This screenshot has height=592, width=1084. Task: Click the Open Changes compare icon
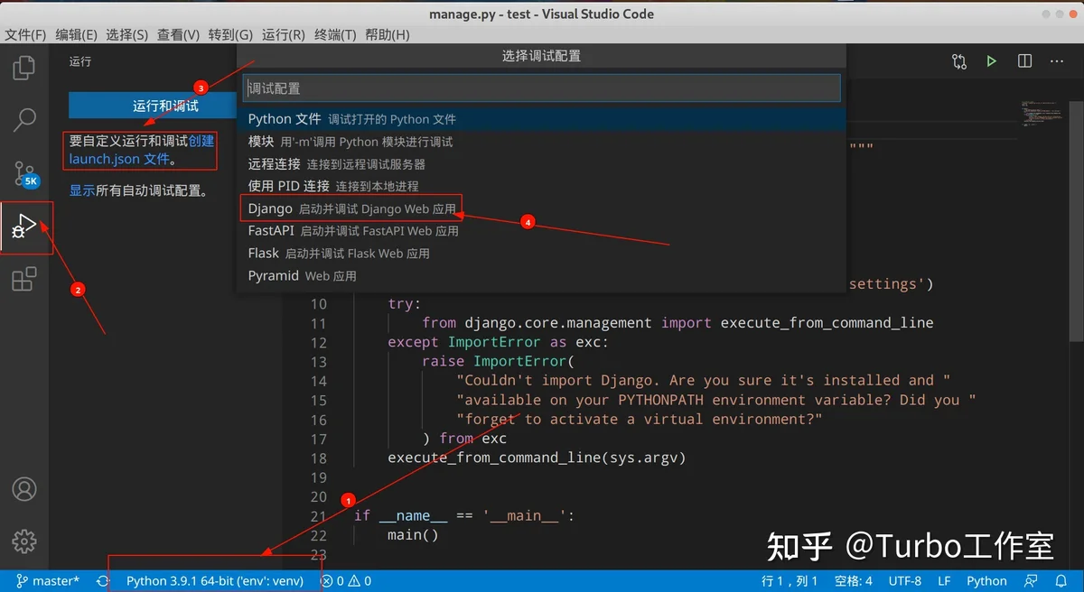click(959, 61)
